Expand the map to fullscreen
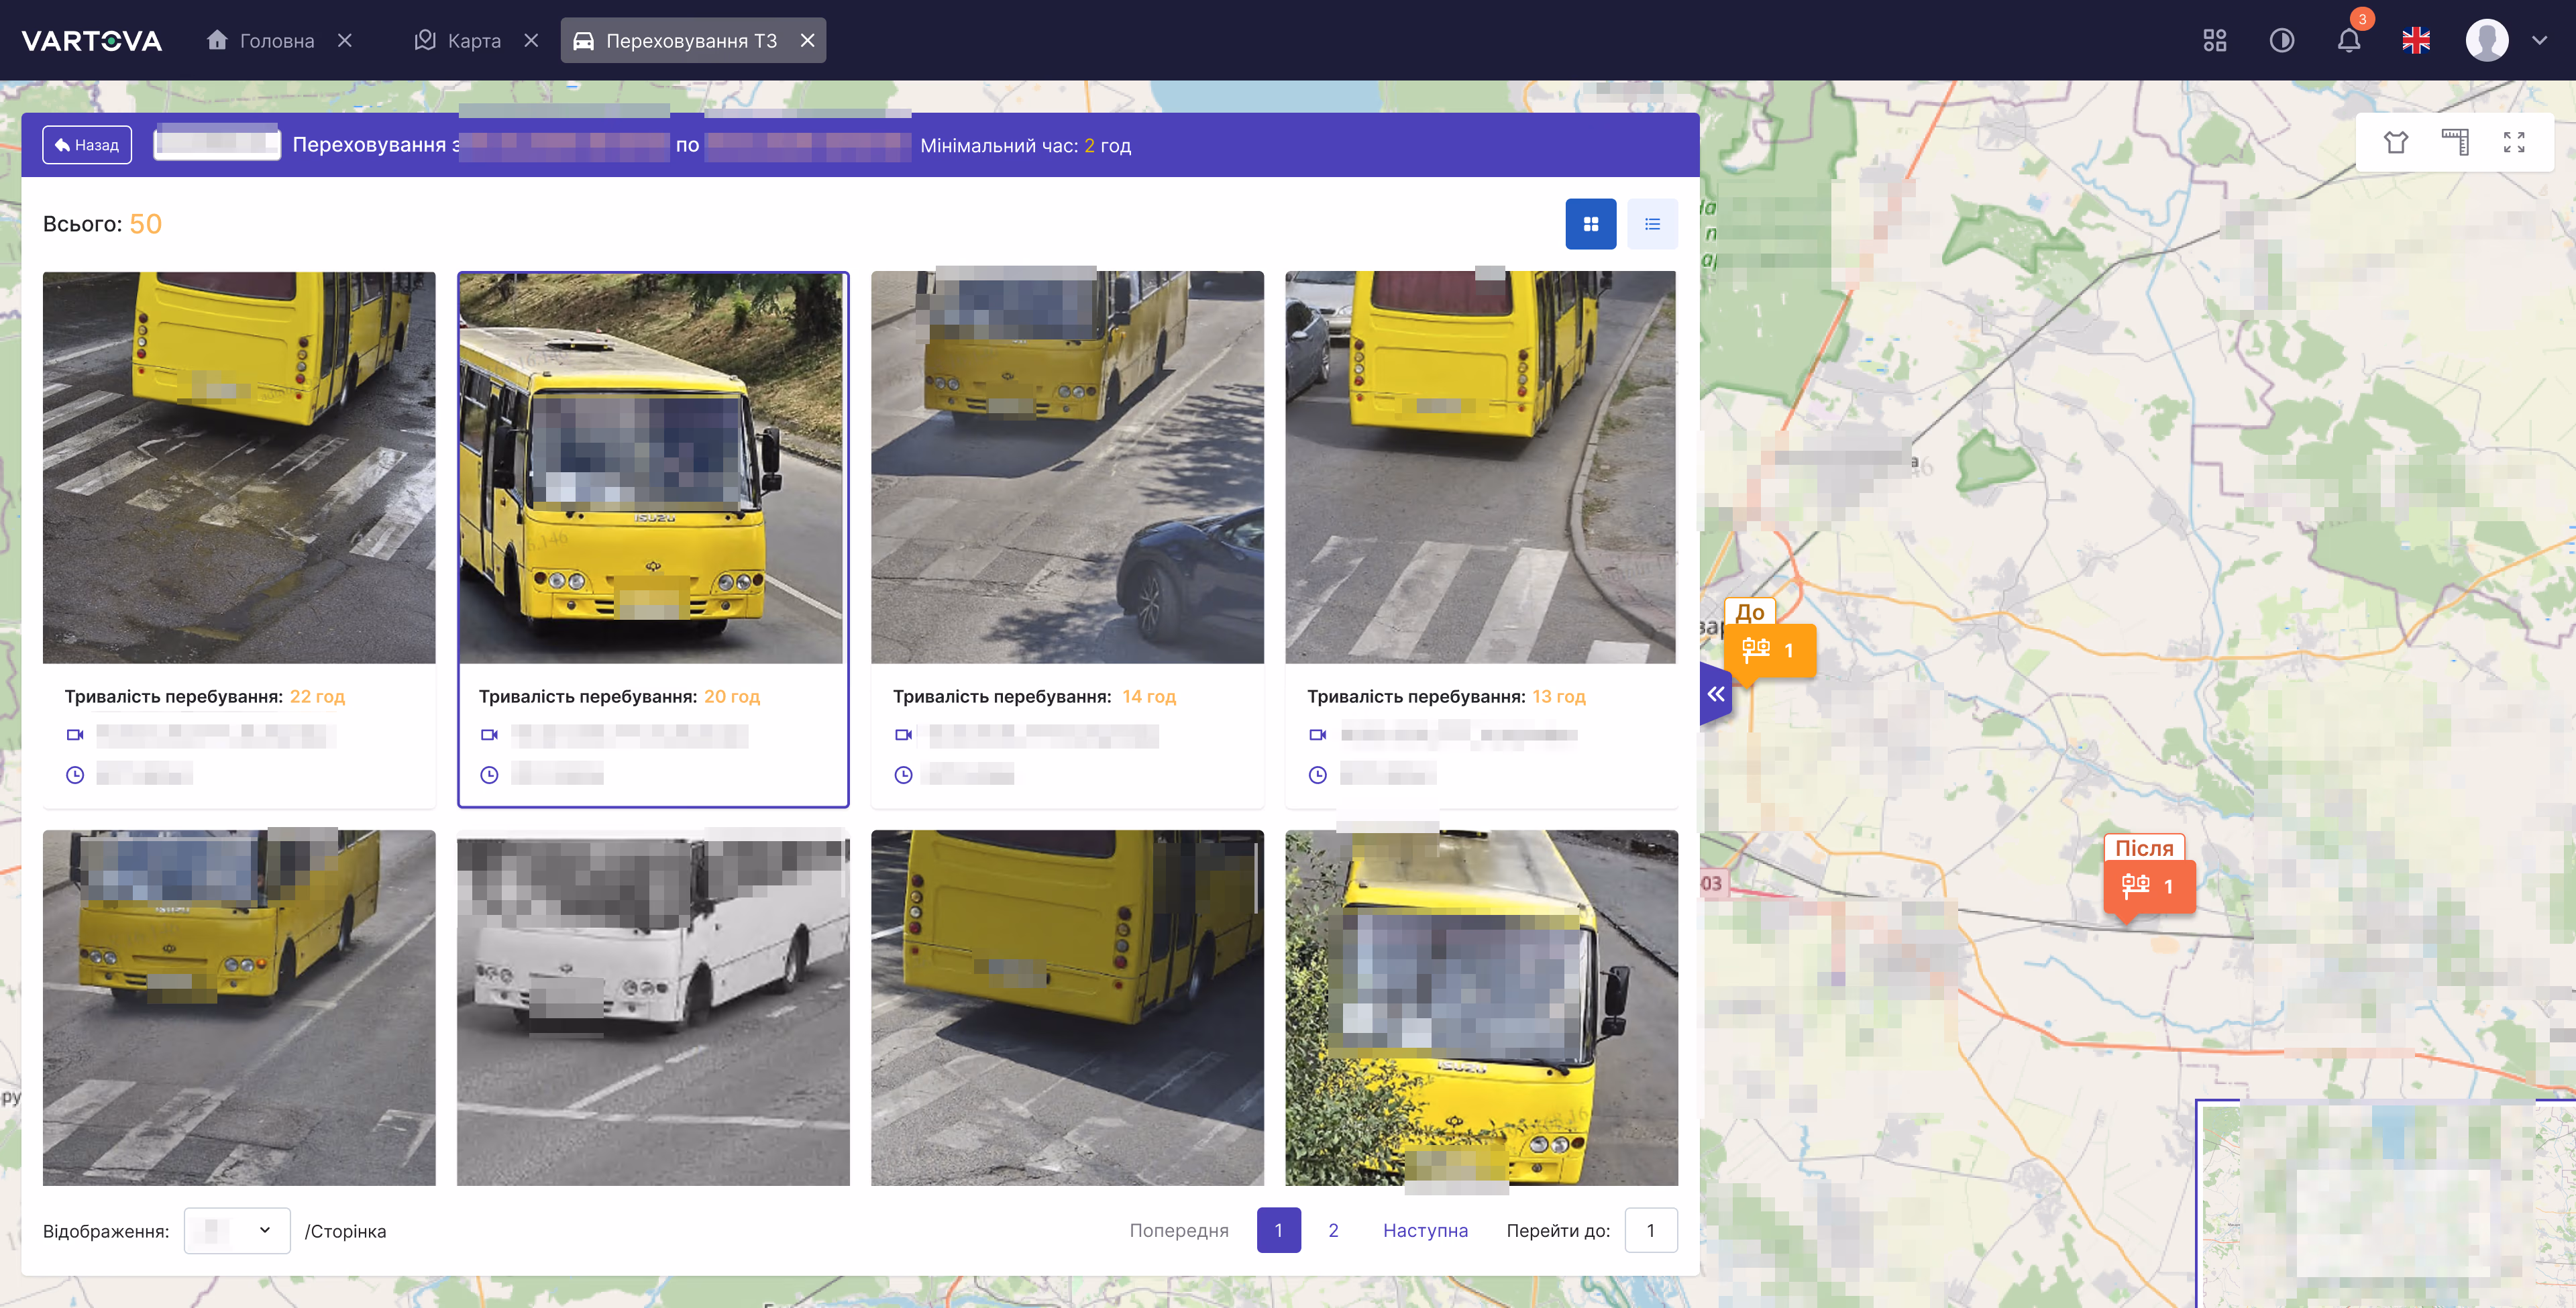Viewport: 2576px width, 1308px height. 2514,143
